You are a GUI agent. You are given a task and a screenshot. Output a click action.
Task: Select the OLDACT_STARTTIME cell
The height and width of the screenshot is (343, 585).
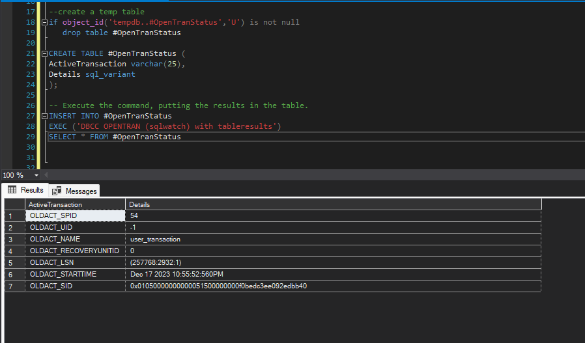coord(75,274)
